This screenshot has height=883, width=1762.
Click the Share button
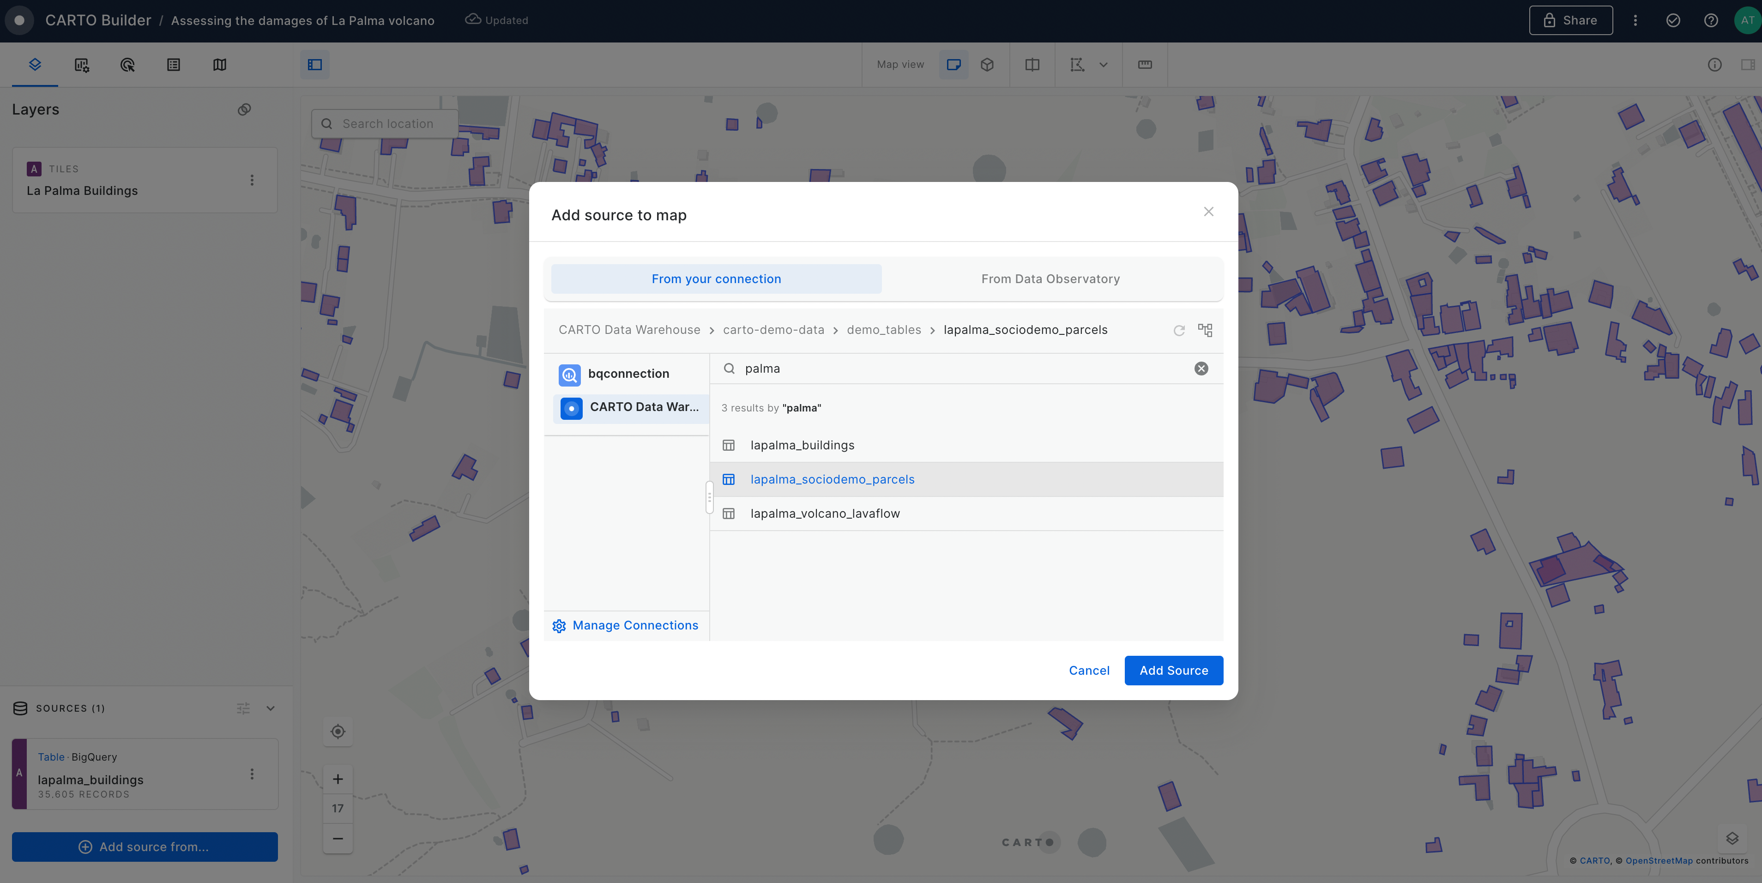click(1570, 20)
